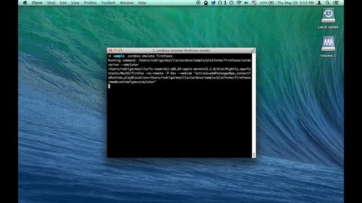Click the iTerm vertical scrollbar thumb
This screenshot has width=362, height=203.
pos(254,155)
